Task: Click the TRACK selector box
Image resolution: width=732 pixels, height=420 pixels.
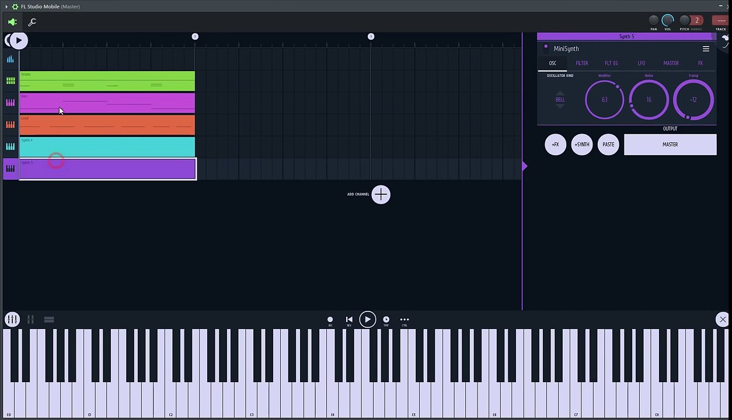Action: coord(721,20)
